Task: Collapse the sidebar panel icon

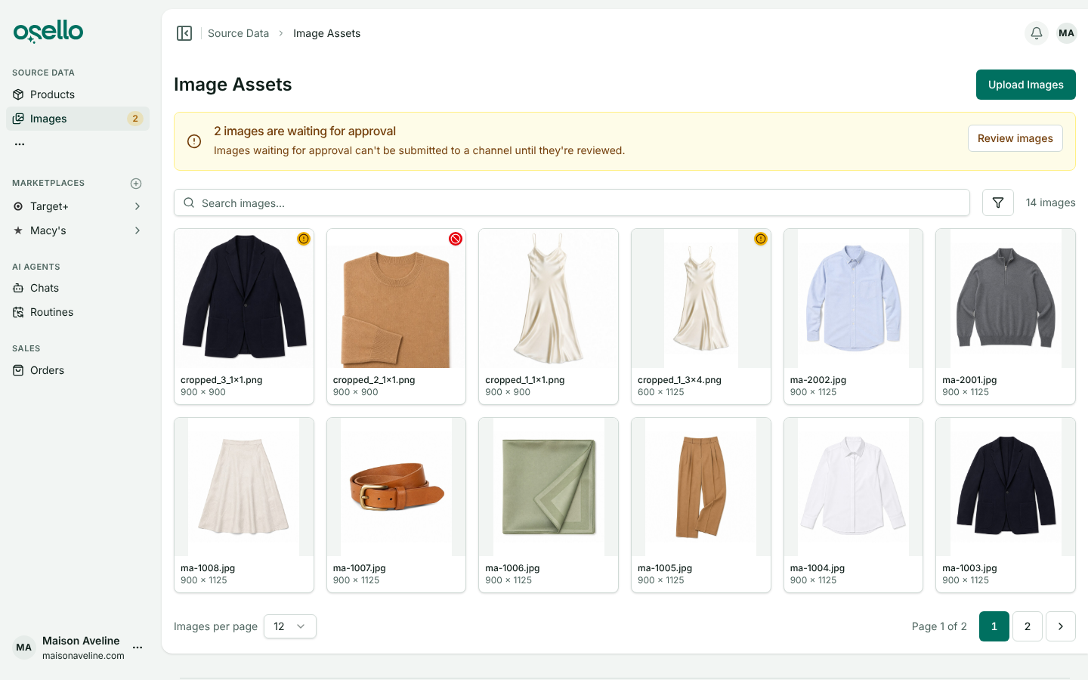Action: tap(184, 33)
